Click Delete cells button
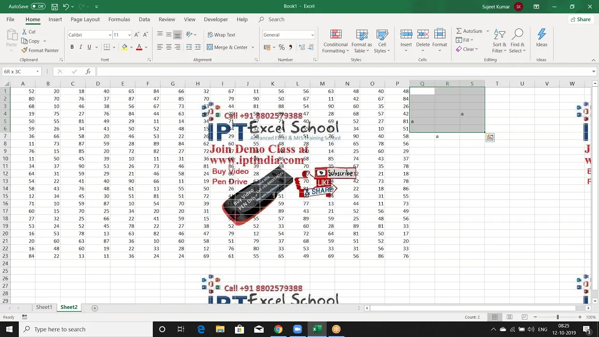The height and width of the screenshot is (337, 599). point(423,40)
